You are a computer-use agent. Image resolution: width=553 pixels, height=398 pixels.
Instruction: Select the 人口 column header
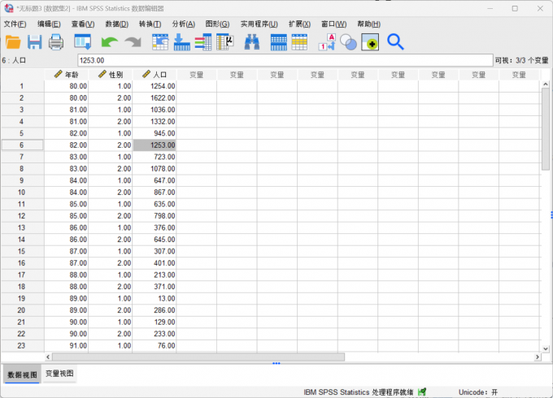click(x=155, y=75)
